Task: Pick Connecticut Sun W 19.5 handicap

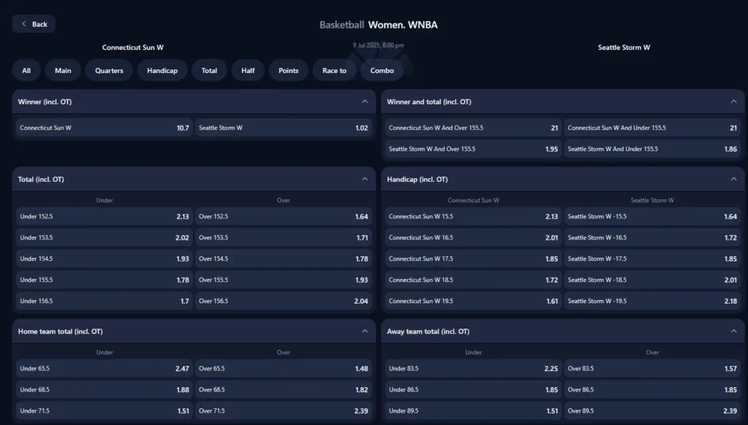Action: [473, 301]
